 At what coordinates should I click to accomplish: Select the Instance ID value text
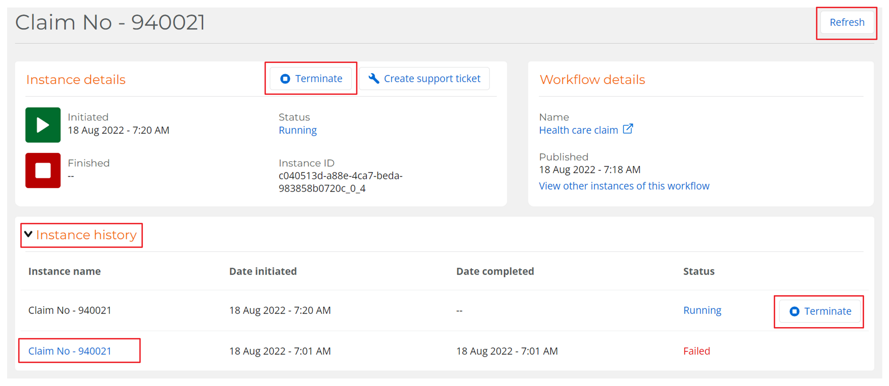341,182
